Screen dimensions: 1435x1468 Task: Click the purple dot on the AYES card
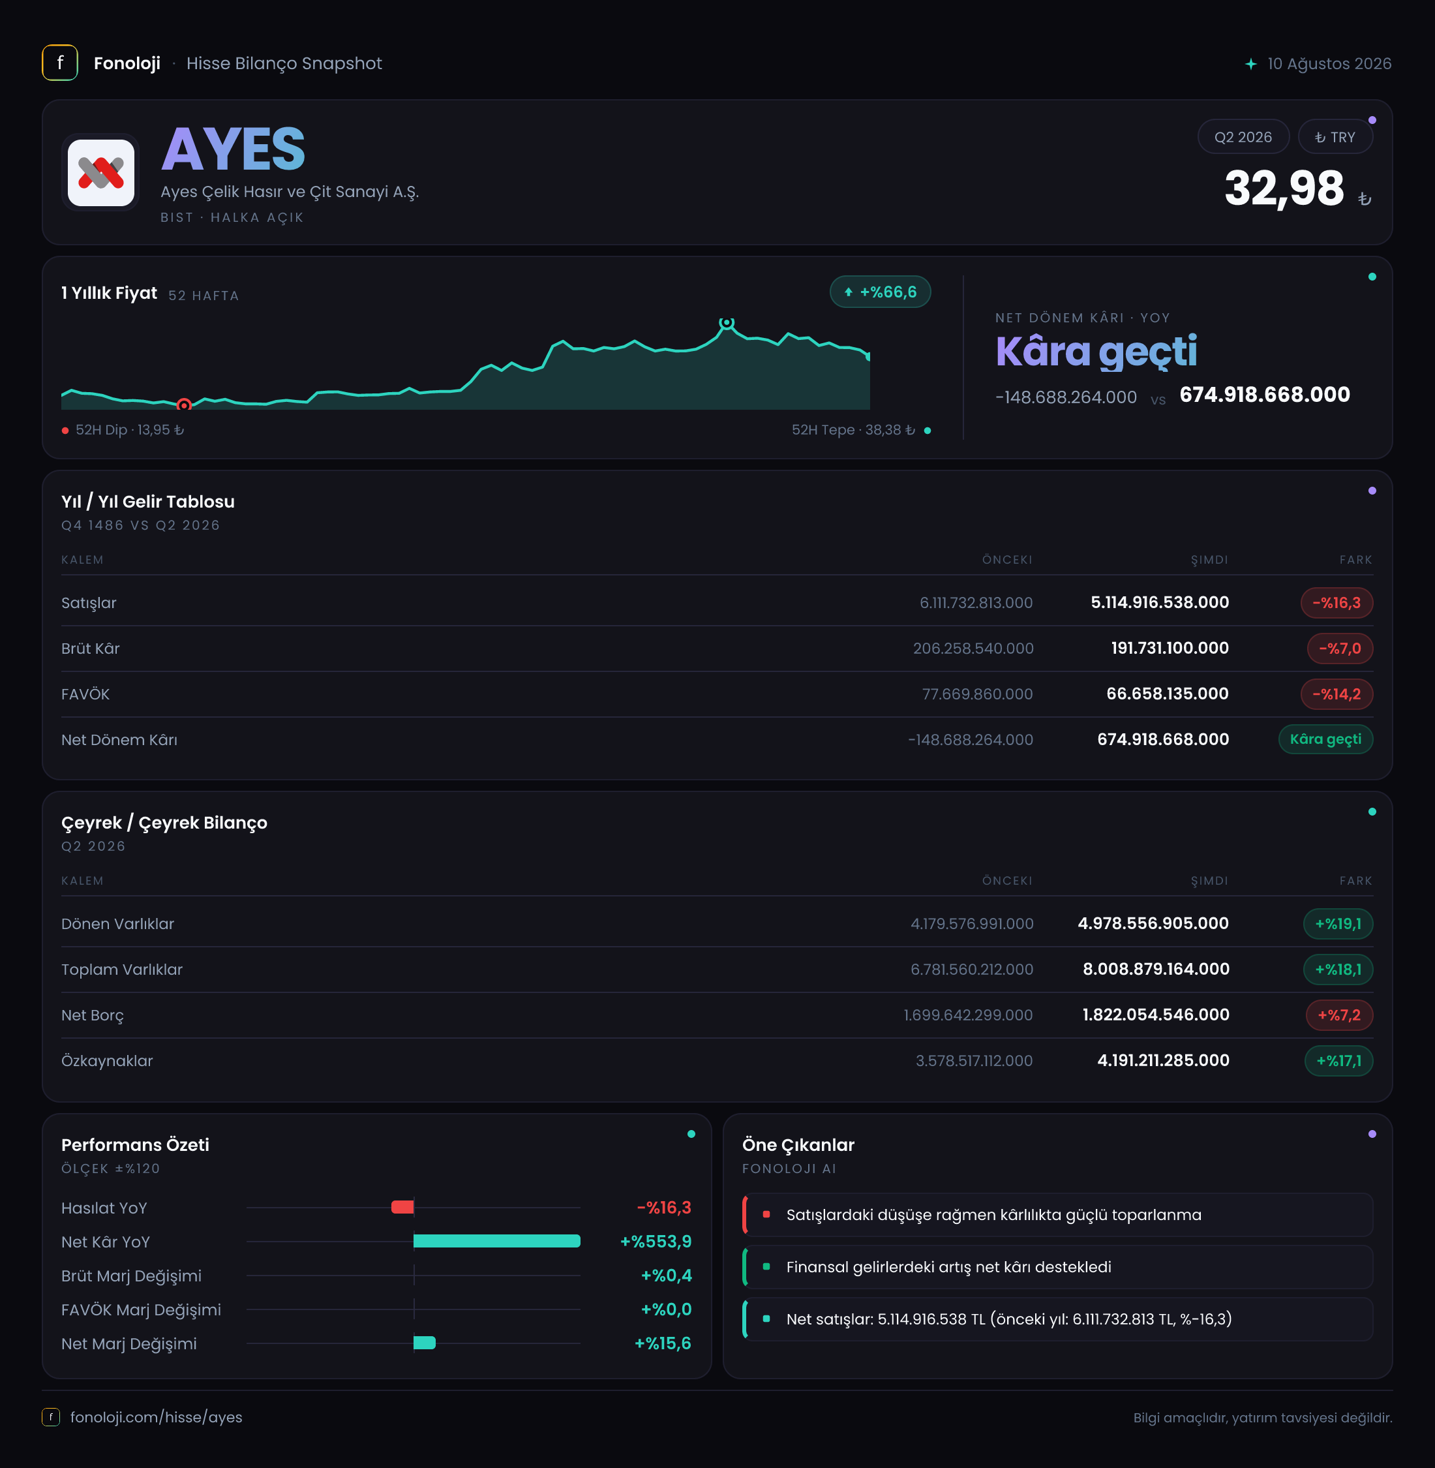point(1372,120)
